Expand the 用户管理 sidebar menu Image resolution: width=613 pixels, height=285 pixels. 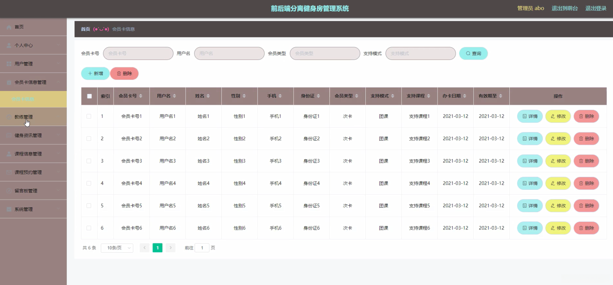pos(33,64)
